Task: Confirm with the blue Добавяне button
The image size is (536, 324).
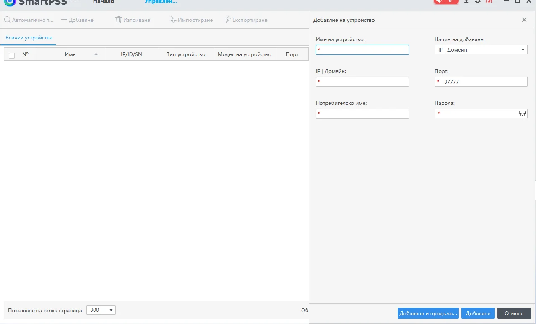Action: 478,313
